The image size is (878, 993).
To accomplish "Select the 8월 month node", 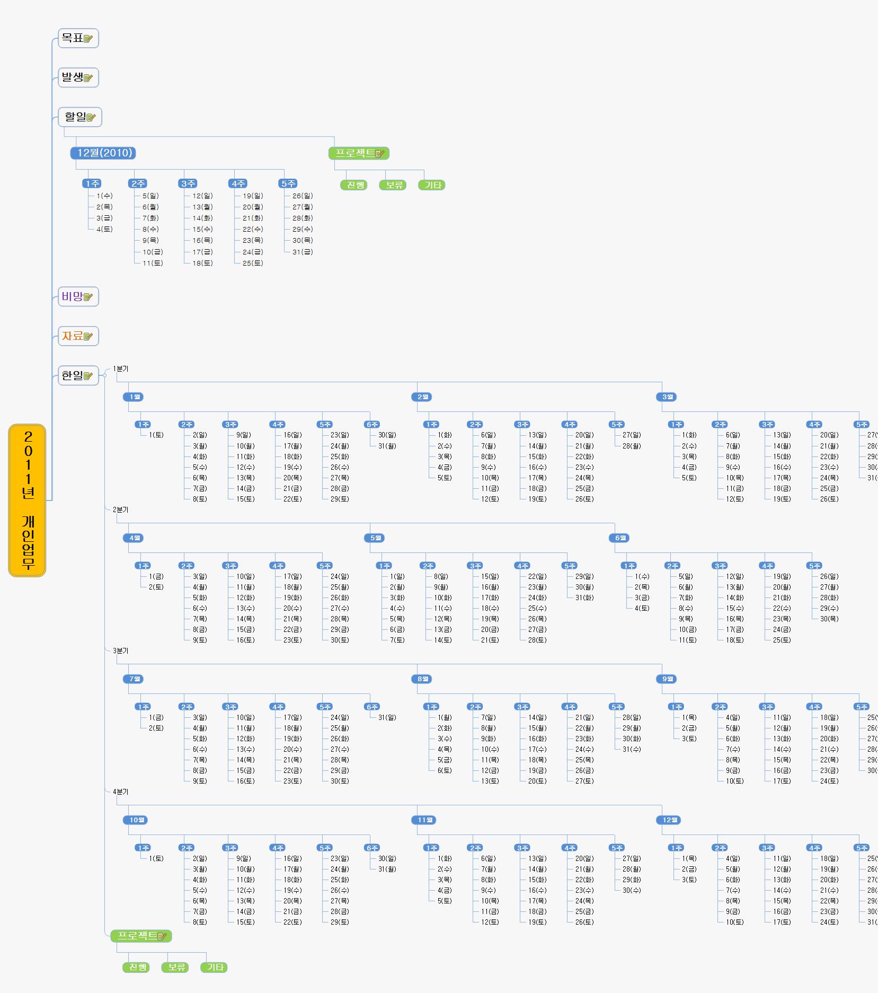I will [422, 679].
